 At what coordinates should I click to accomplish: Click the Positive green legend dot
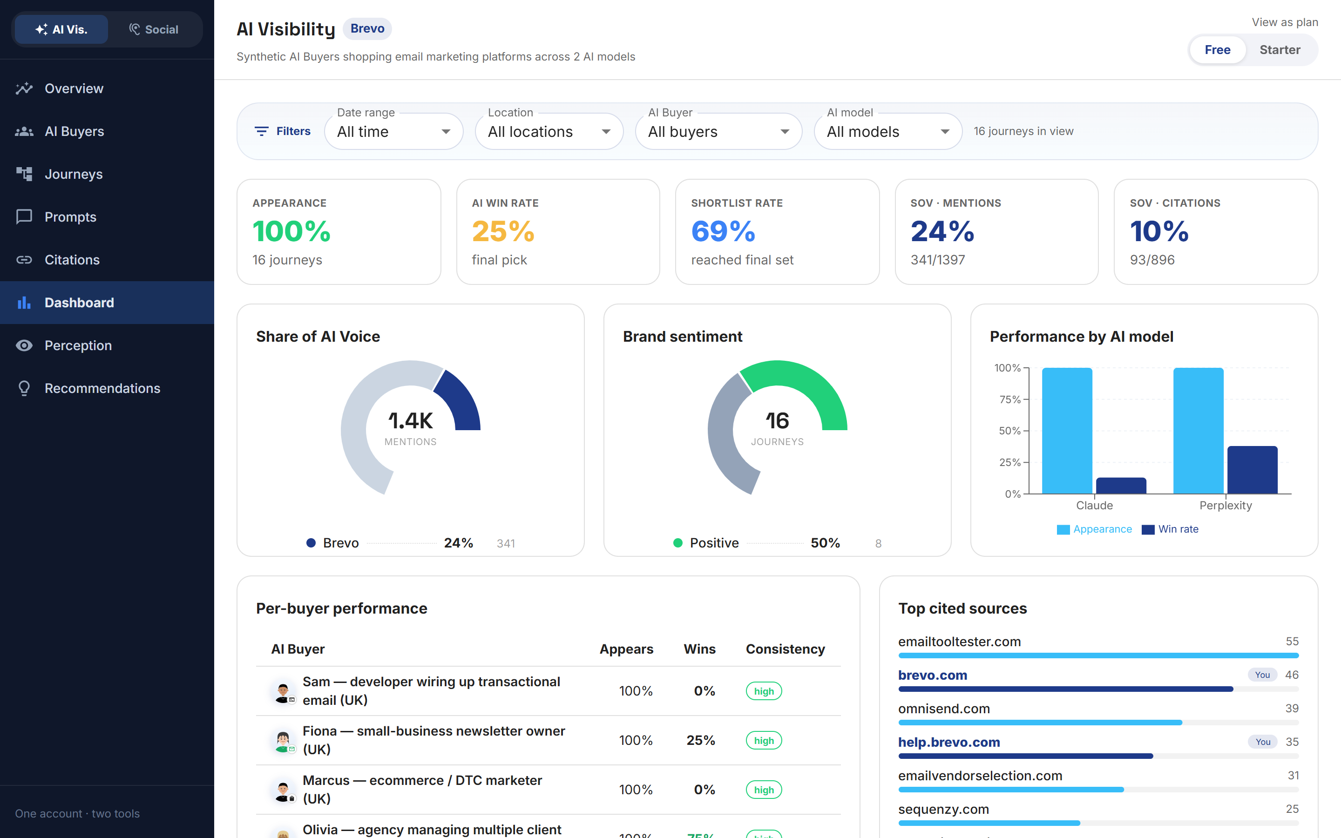point(677,543)
